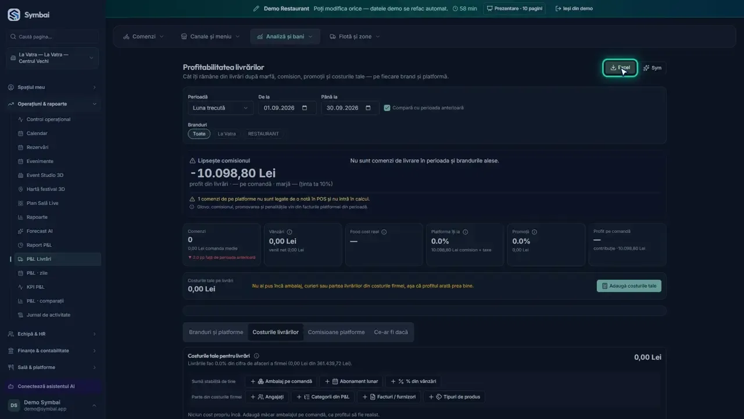Select the RESTAURANT brand chip
Screen dimensions: 744x419
[263, 134]
